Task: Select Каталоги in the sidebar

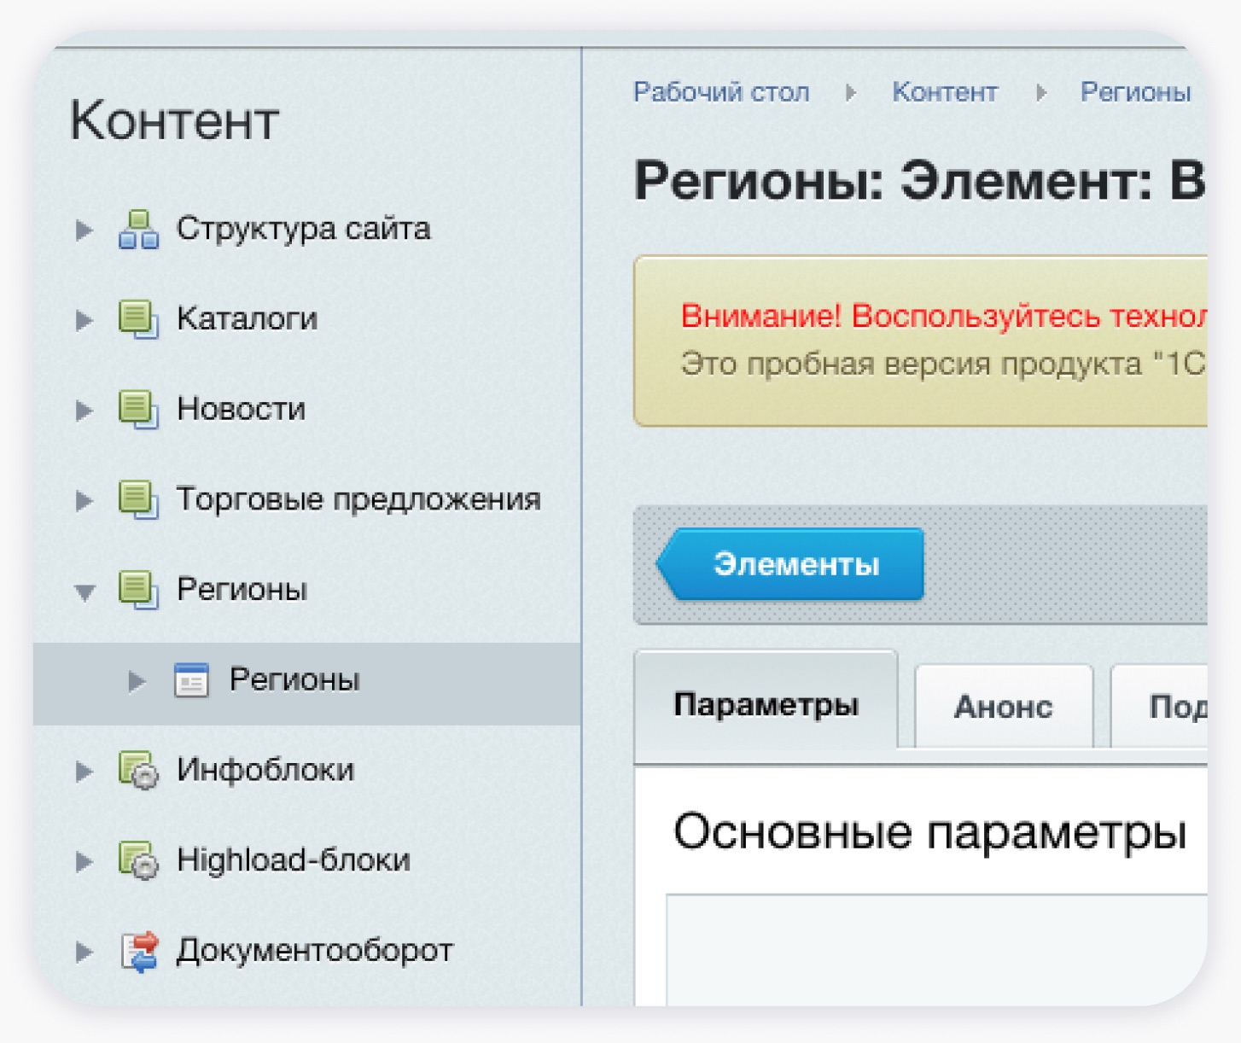Action: [x=247, y=319]
